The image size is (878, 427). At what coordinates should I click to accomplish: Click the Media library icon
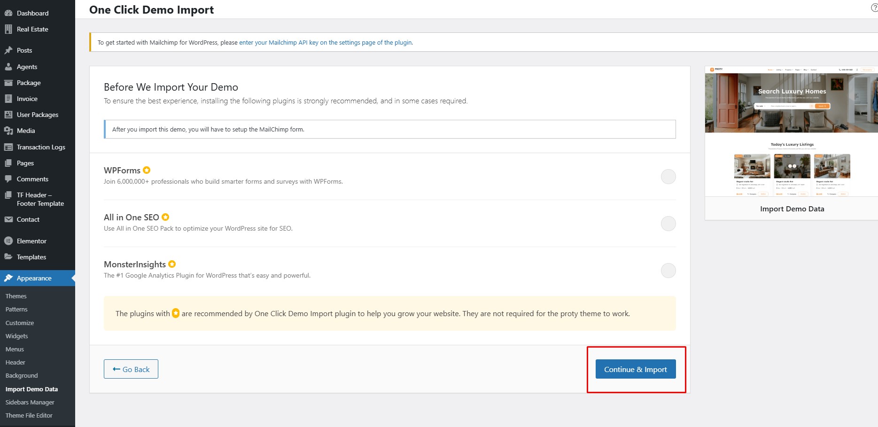[x=8, y=131]
